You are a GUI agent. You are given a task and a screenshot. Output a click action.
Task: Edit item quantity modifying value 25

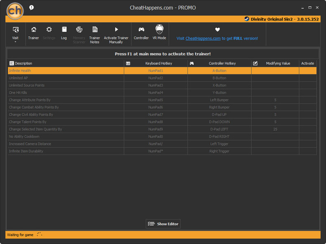[275, 129]
